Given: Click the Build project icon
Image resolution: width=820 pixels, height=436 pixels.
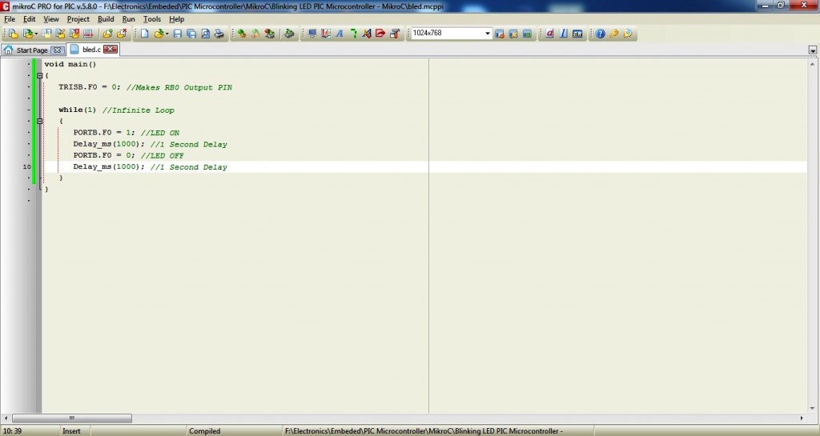Looking at the screenshot, I should click(x=242, y=34).
